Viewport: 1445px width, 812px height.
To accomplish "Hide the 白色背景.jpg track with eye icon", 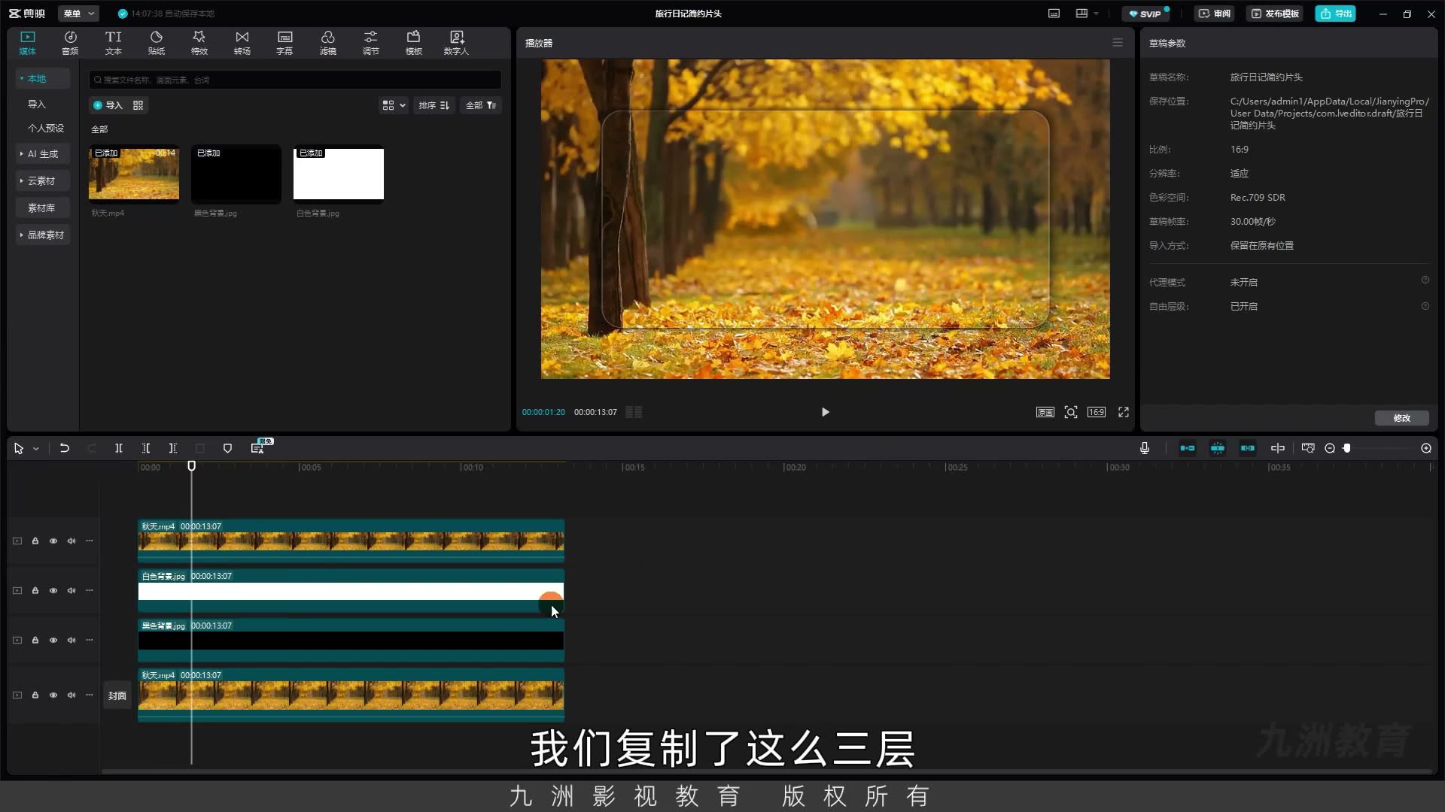I will click(53, 590).
